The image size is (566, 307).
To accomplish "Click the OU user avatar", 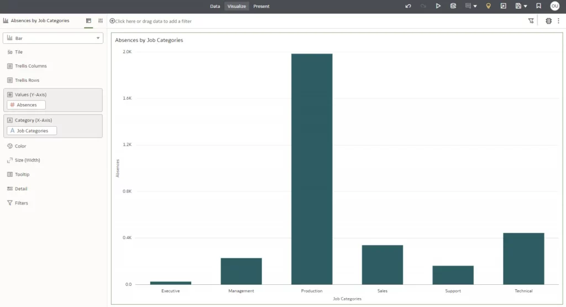I will pyautogui.click(x=554, y=6).
